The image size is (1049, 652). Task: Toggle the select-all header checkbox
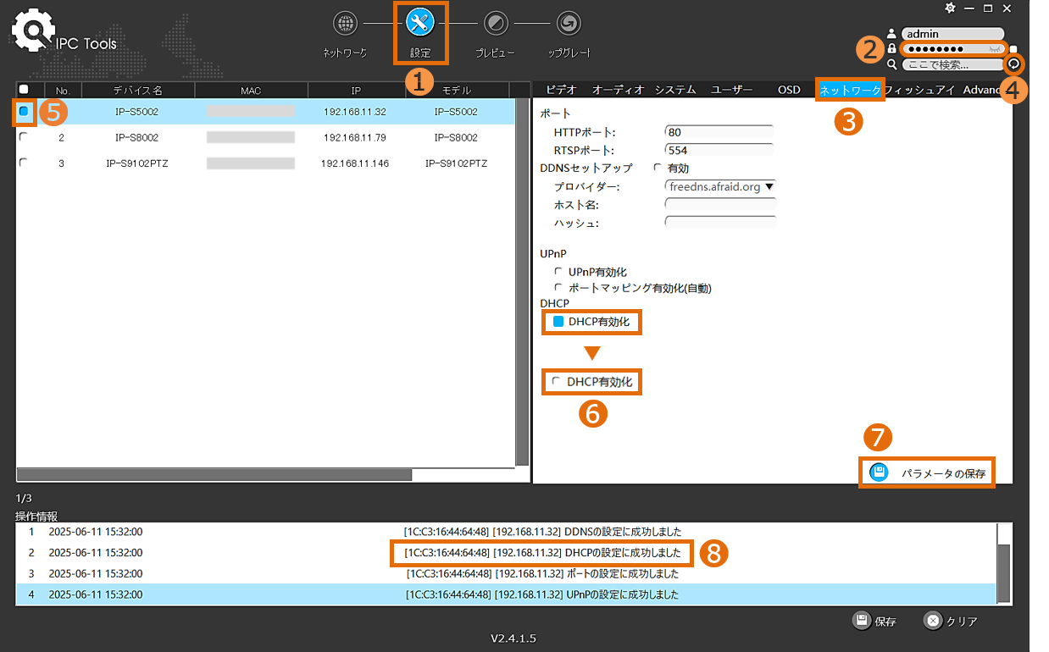(x=24, y=89)
